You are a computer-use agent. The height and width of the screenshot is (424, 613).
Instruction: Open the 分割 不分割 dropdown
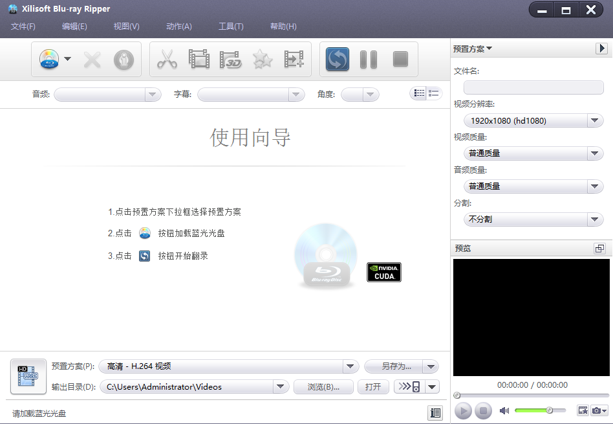(x=533, y=219)
